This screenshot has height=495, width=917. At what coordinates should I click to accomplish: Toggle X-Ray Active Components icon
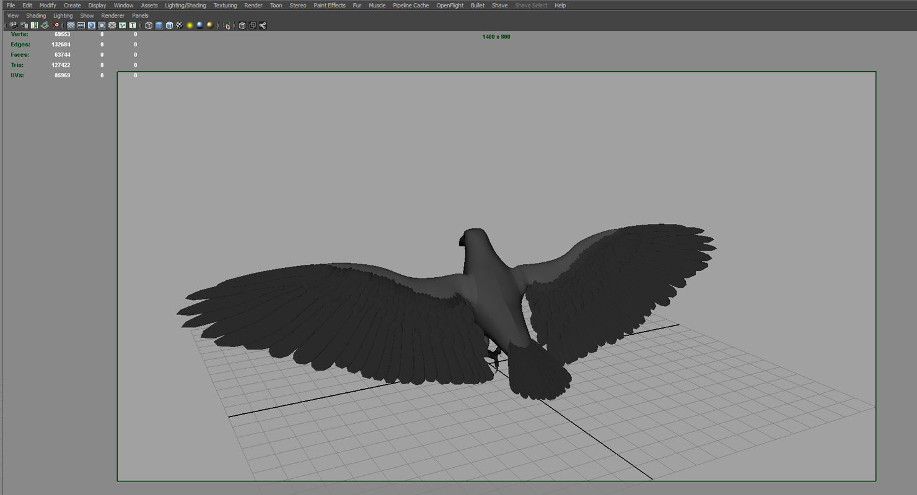point(252,25)
